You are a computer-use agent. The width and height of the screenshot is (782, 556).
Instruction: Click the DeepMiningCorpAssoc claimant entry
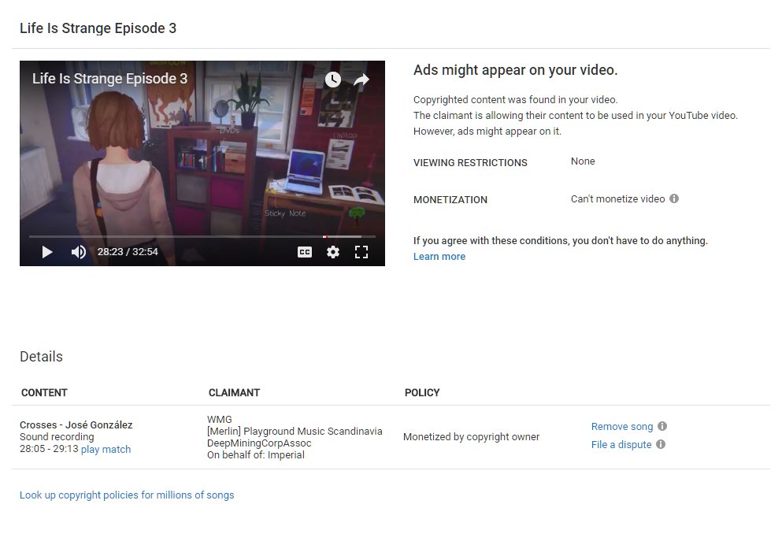259,443
